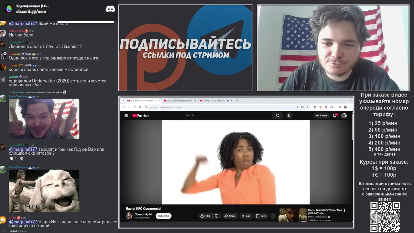Click the emoji reaction under InsaneWRLD message
The height and width of the screenshot is (233, 414).
[x=14, y=158]
